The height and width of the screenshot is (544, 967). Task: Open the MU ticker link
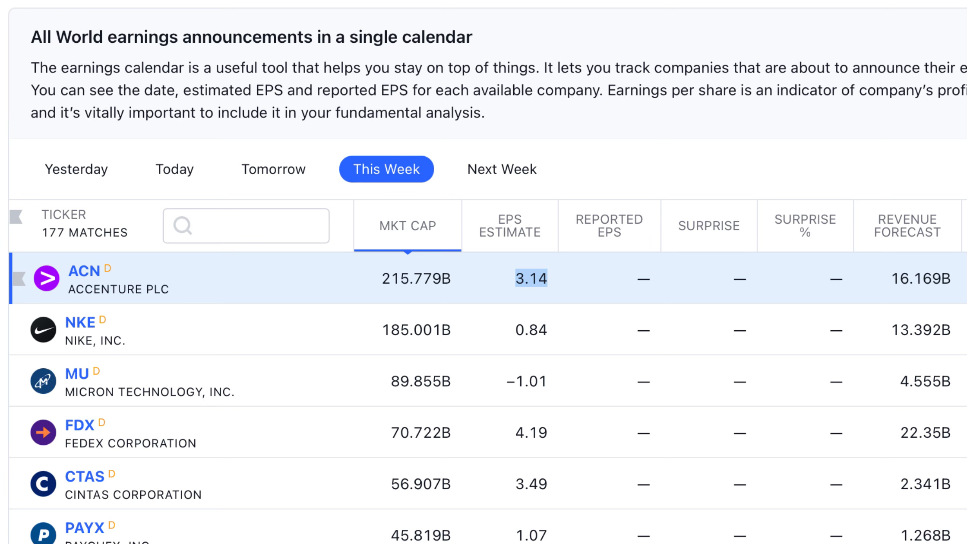[77, 374]
